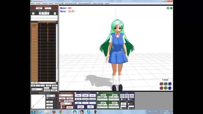Open Windows Start menu

coord(33,112)
